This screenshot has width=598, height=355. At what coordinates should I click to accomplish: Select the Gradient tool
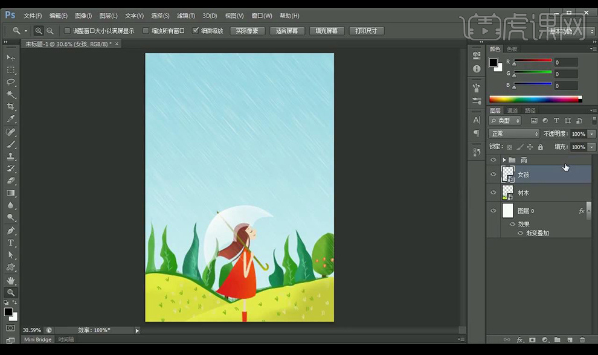point(10,193)
